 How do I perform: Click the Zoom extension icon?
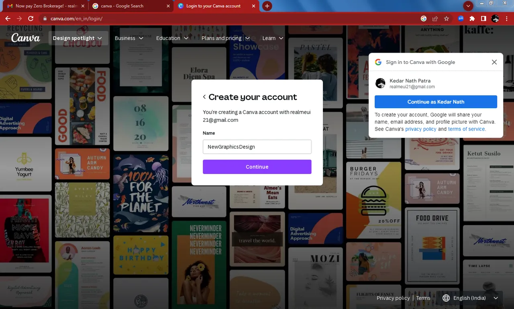[461, 18]
